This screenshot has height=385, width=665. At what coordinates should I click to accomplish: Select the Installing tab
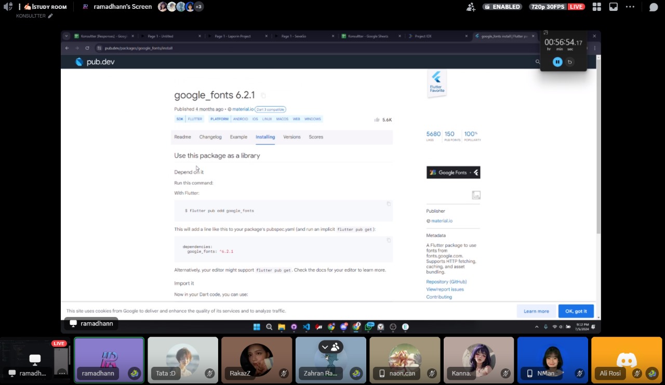pyautogui.click(x=265, y=137)
